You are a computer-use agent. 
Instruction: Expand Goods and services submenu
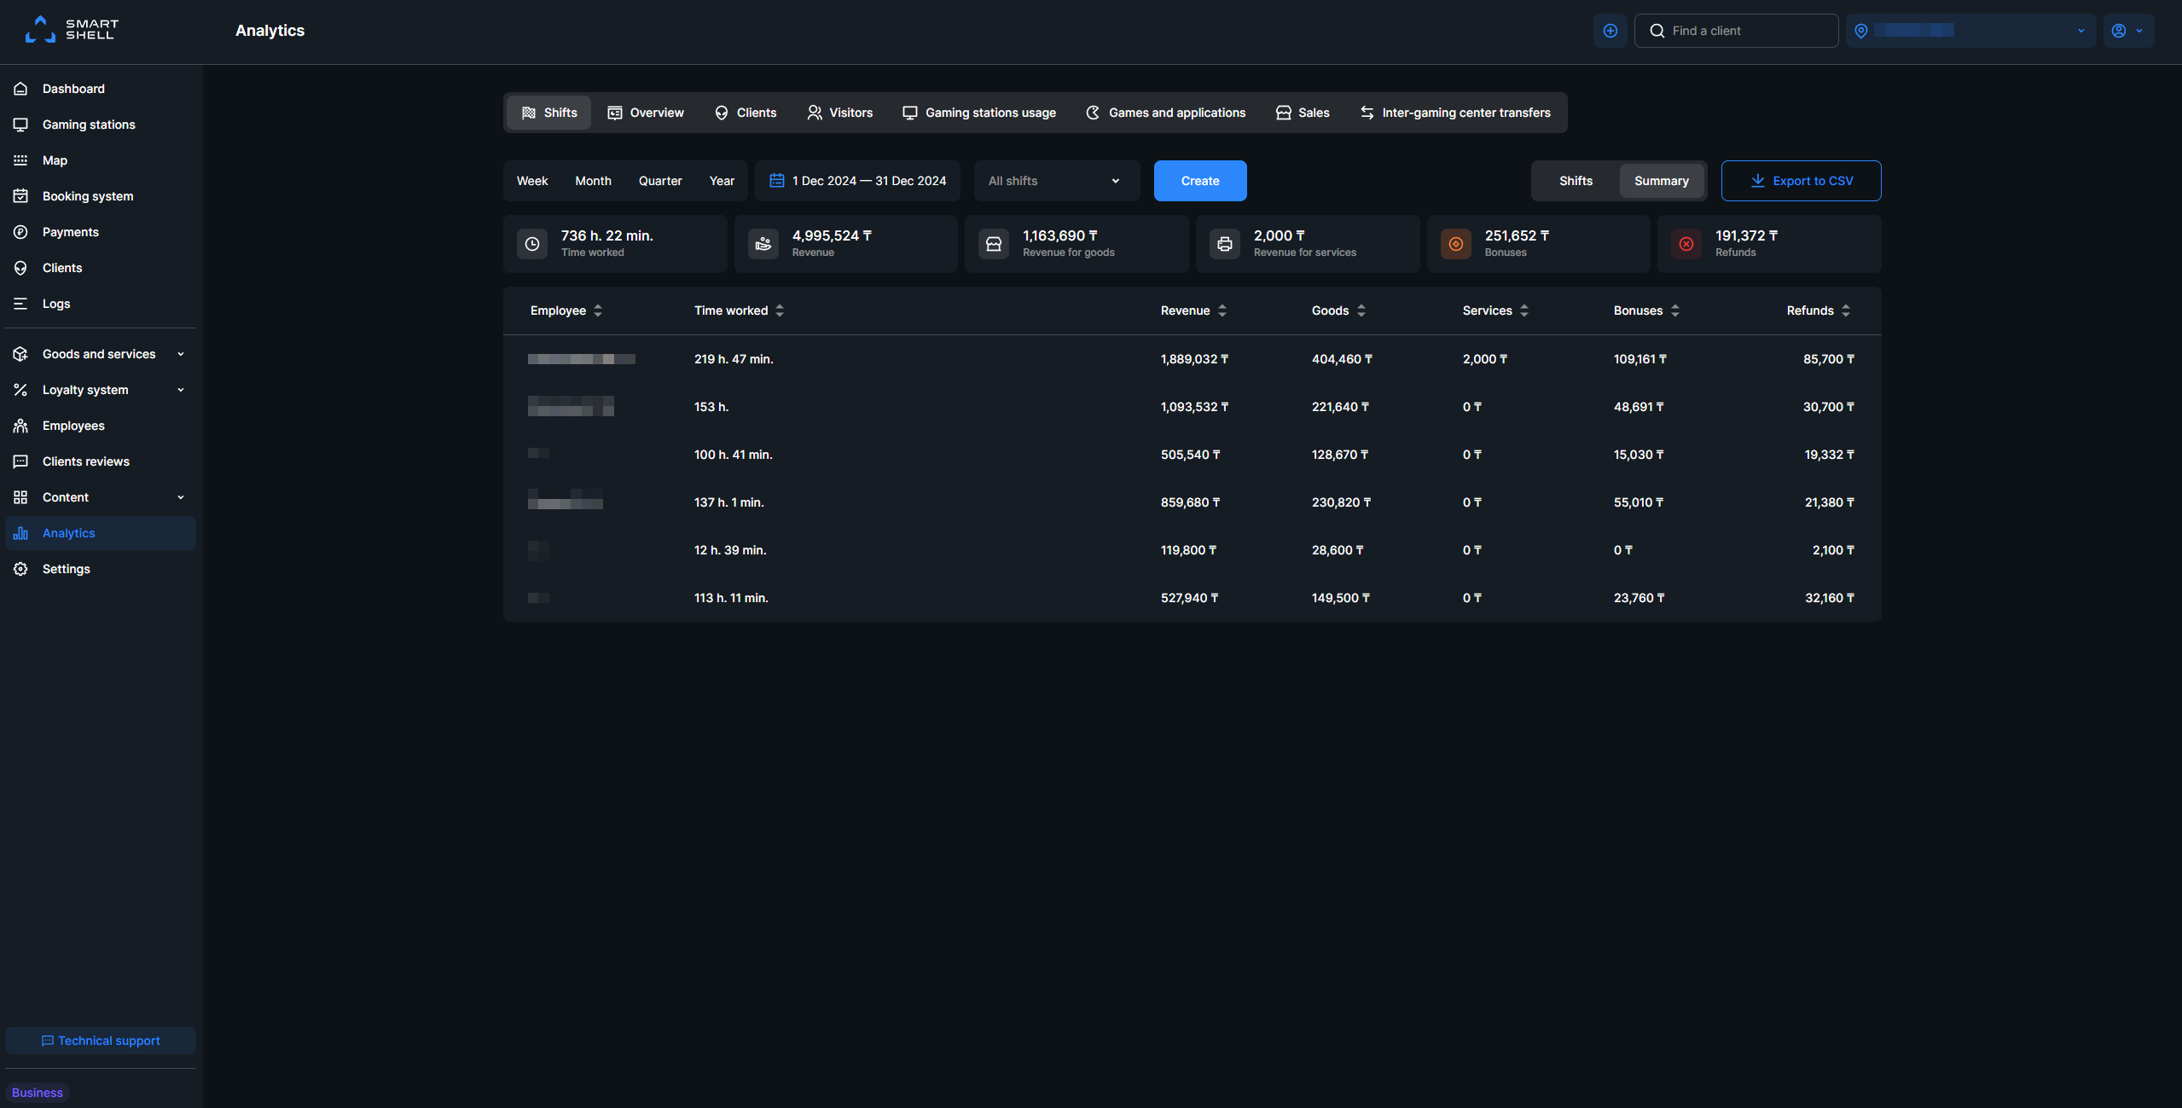(x=101, y=354)
